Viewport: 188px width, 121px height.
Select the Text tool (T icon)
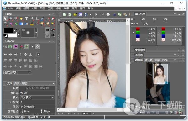(26, 18)
